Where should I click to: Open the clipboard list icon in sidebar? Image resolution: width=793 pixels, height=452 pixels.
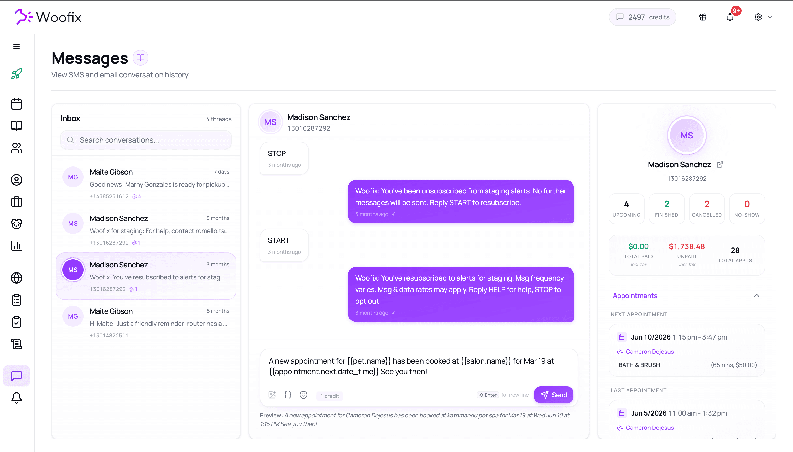click(x=17, y=300)
